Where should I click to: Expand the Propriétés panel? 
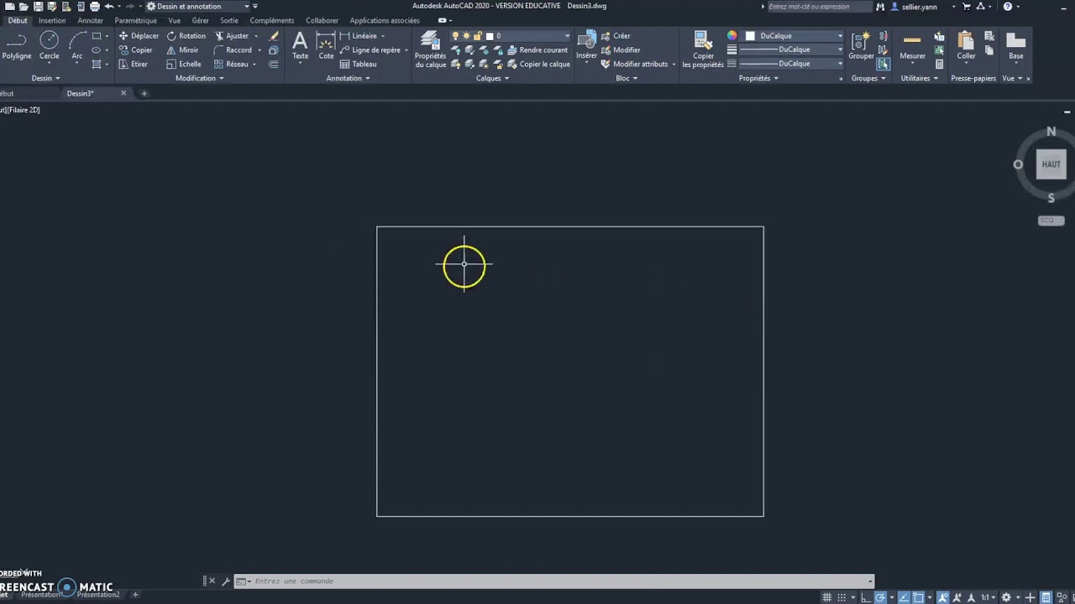758,78
